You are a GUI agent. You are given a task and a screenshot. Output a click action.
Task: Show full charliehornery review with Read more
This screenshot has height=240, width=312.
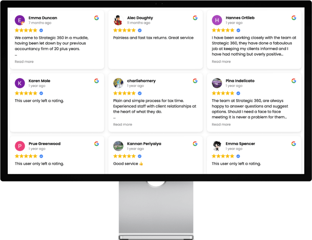click(x=122, y=125)
